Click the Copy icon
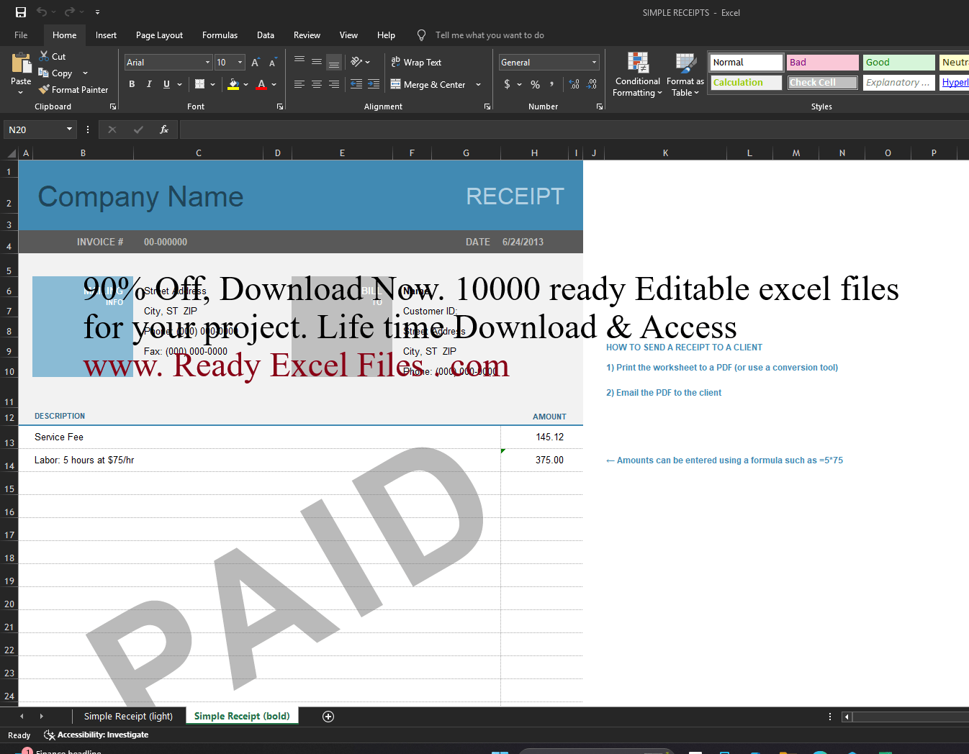The image size is (969, 754). pyautogui.click(x=44, y=73)
